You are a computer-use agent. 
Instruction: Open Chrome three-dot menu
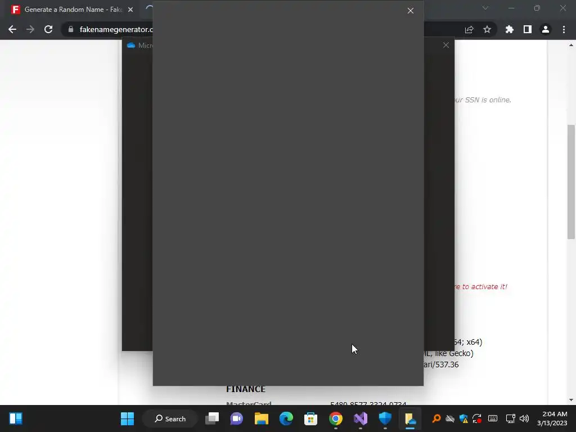tap(564, 29)
